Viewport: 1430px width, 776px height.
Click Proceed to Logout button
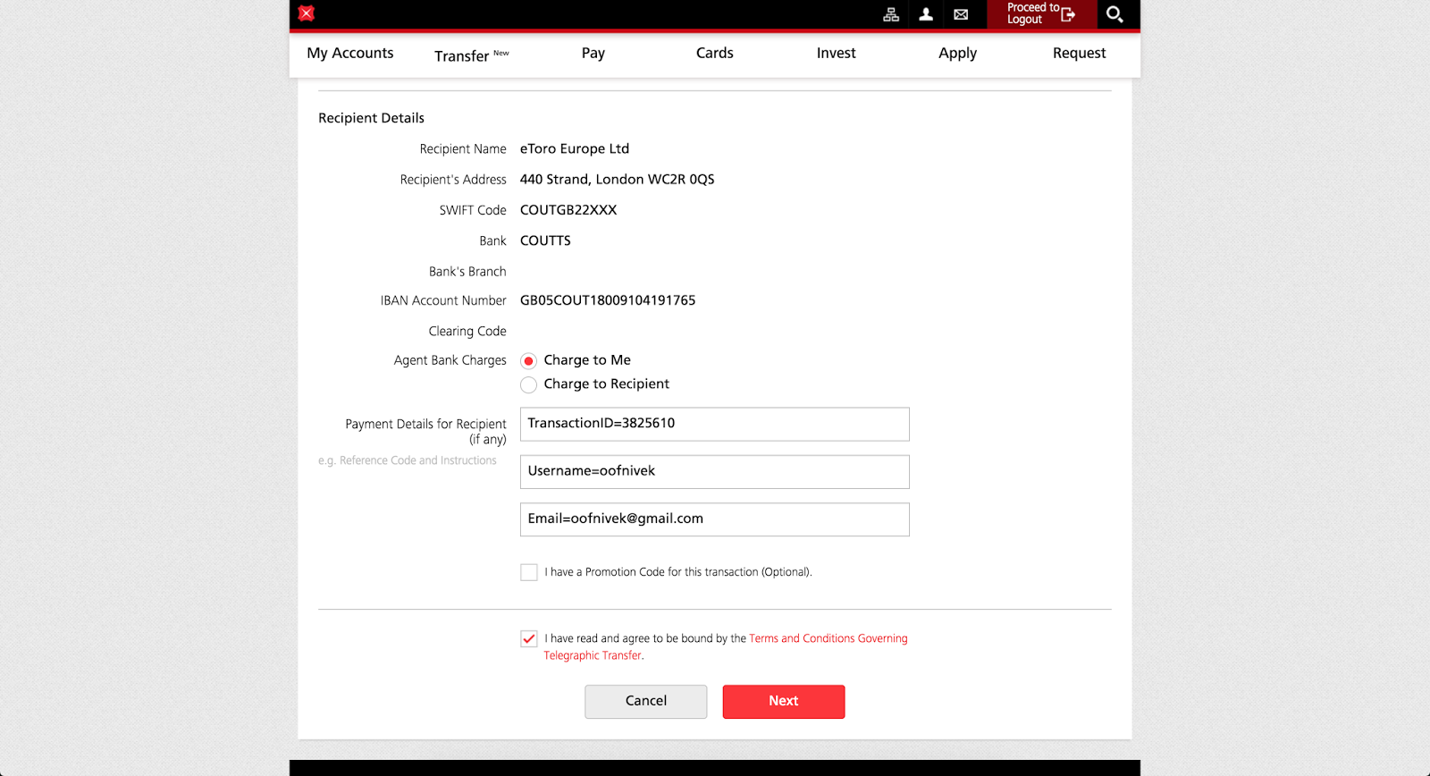tap(1041, 14)
